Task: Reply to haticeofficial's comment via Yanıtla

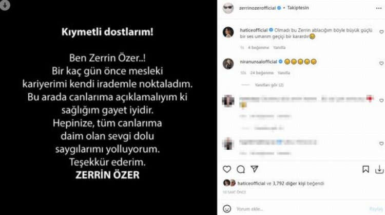Action: (279, 47)
